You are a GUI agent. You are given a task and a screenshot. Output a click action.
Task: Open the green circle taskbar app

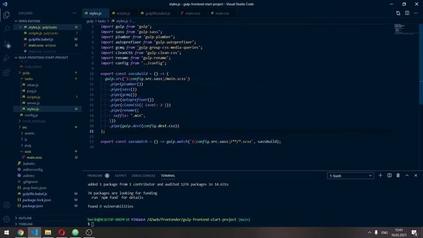(75, 232)
